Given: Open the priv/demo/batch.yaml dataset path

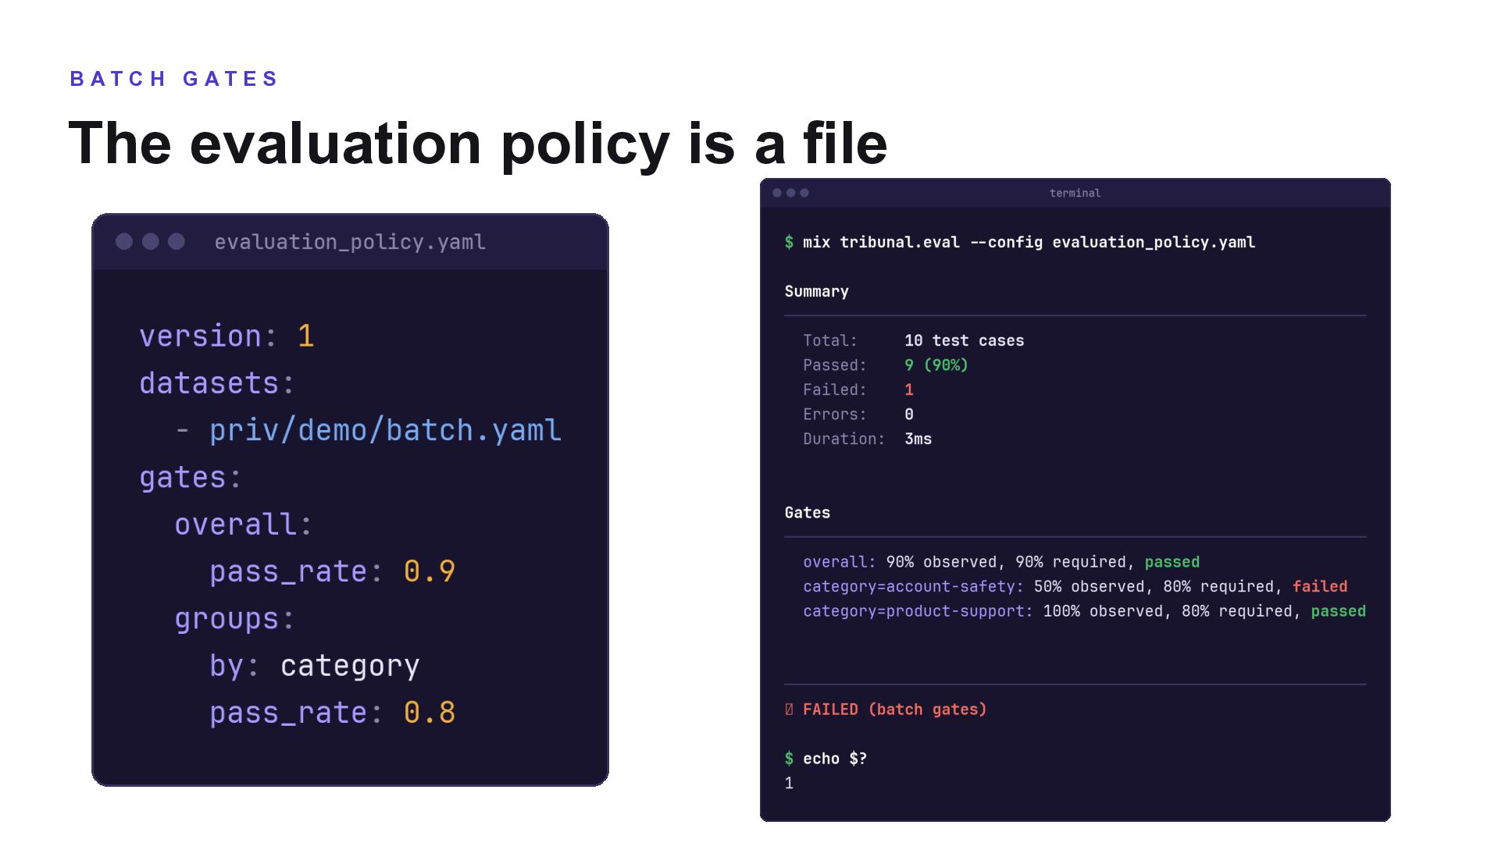Looking at the screenshot, I should point(385,431).
